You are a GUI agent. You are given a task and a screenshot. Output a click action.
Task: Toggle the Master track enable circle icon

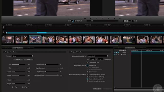point(115,52)
